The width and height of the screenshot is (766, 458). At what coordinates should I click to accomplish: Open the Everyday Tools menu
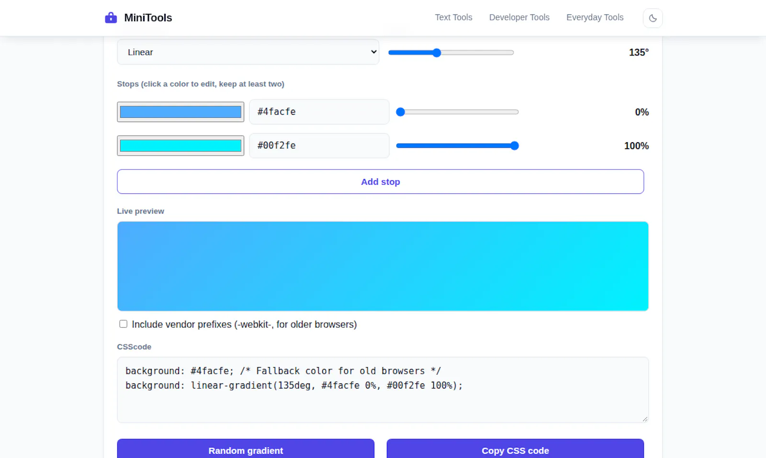point(595,17)
